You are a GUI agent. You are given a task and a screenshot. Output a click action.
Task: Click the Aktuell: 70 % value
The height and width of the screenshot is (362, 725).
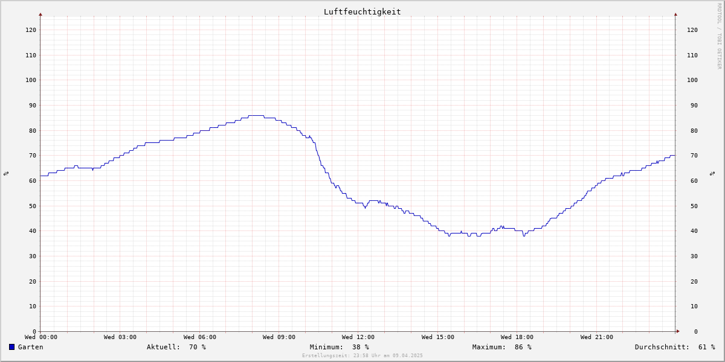[176, 347]
